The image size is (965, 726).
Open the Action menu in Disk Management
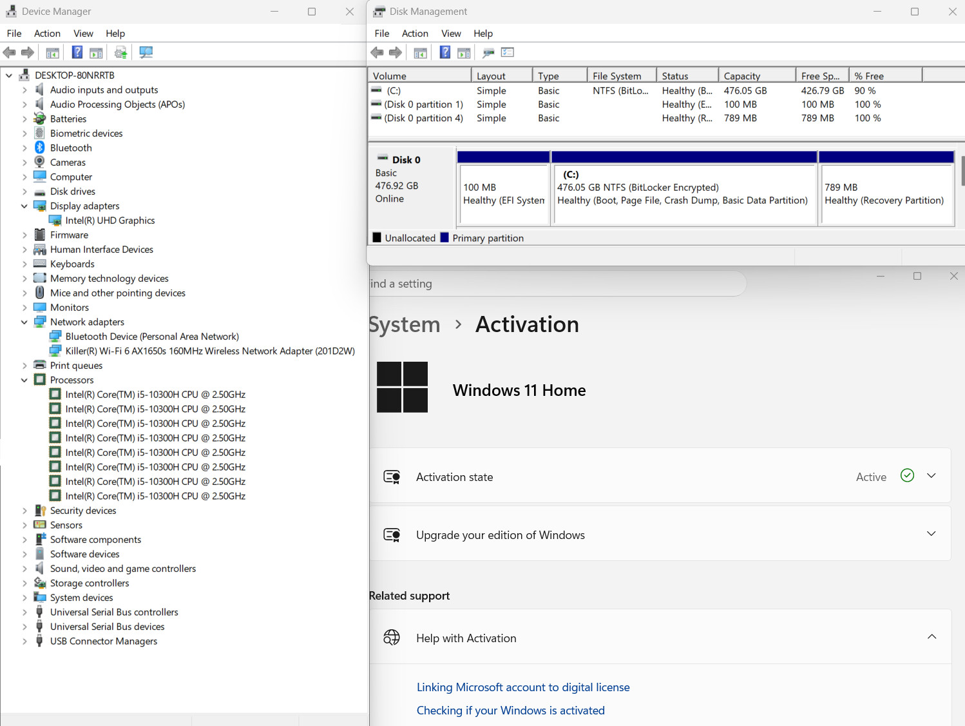415,34
